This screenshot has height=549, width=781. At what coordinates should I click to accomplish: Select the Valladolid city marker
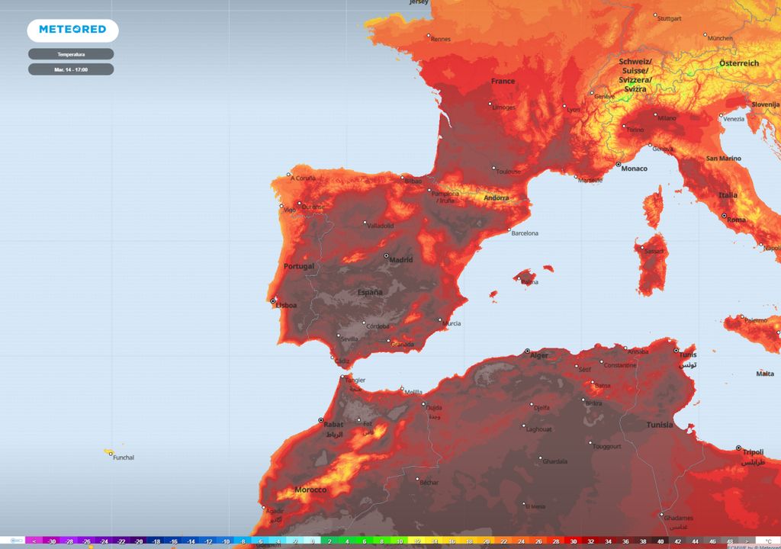coord(365,222)
